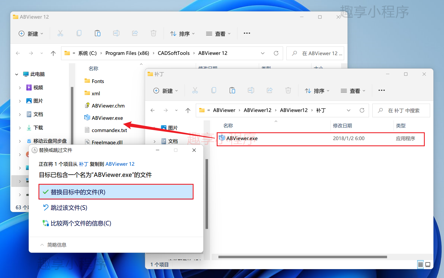The image size is (444, 278).
Task: Go forward in 补丁 window
Action: tap(166, 110)
